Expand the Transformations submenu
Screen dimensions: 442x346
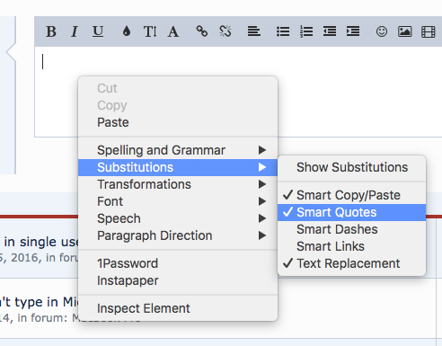point(178,184)
